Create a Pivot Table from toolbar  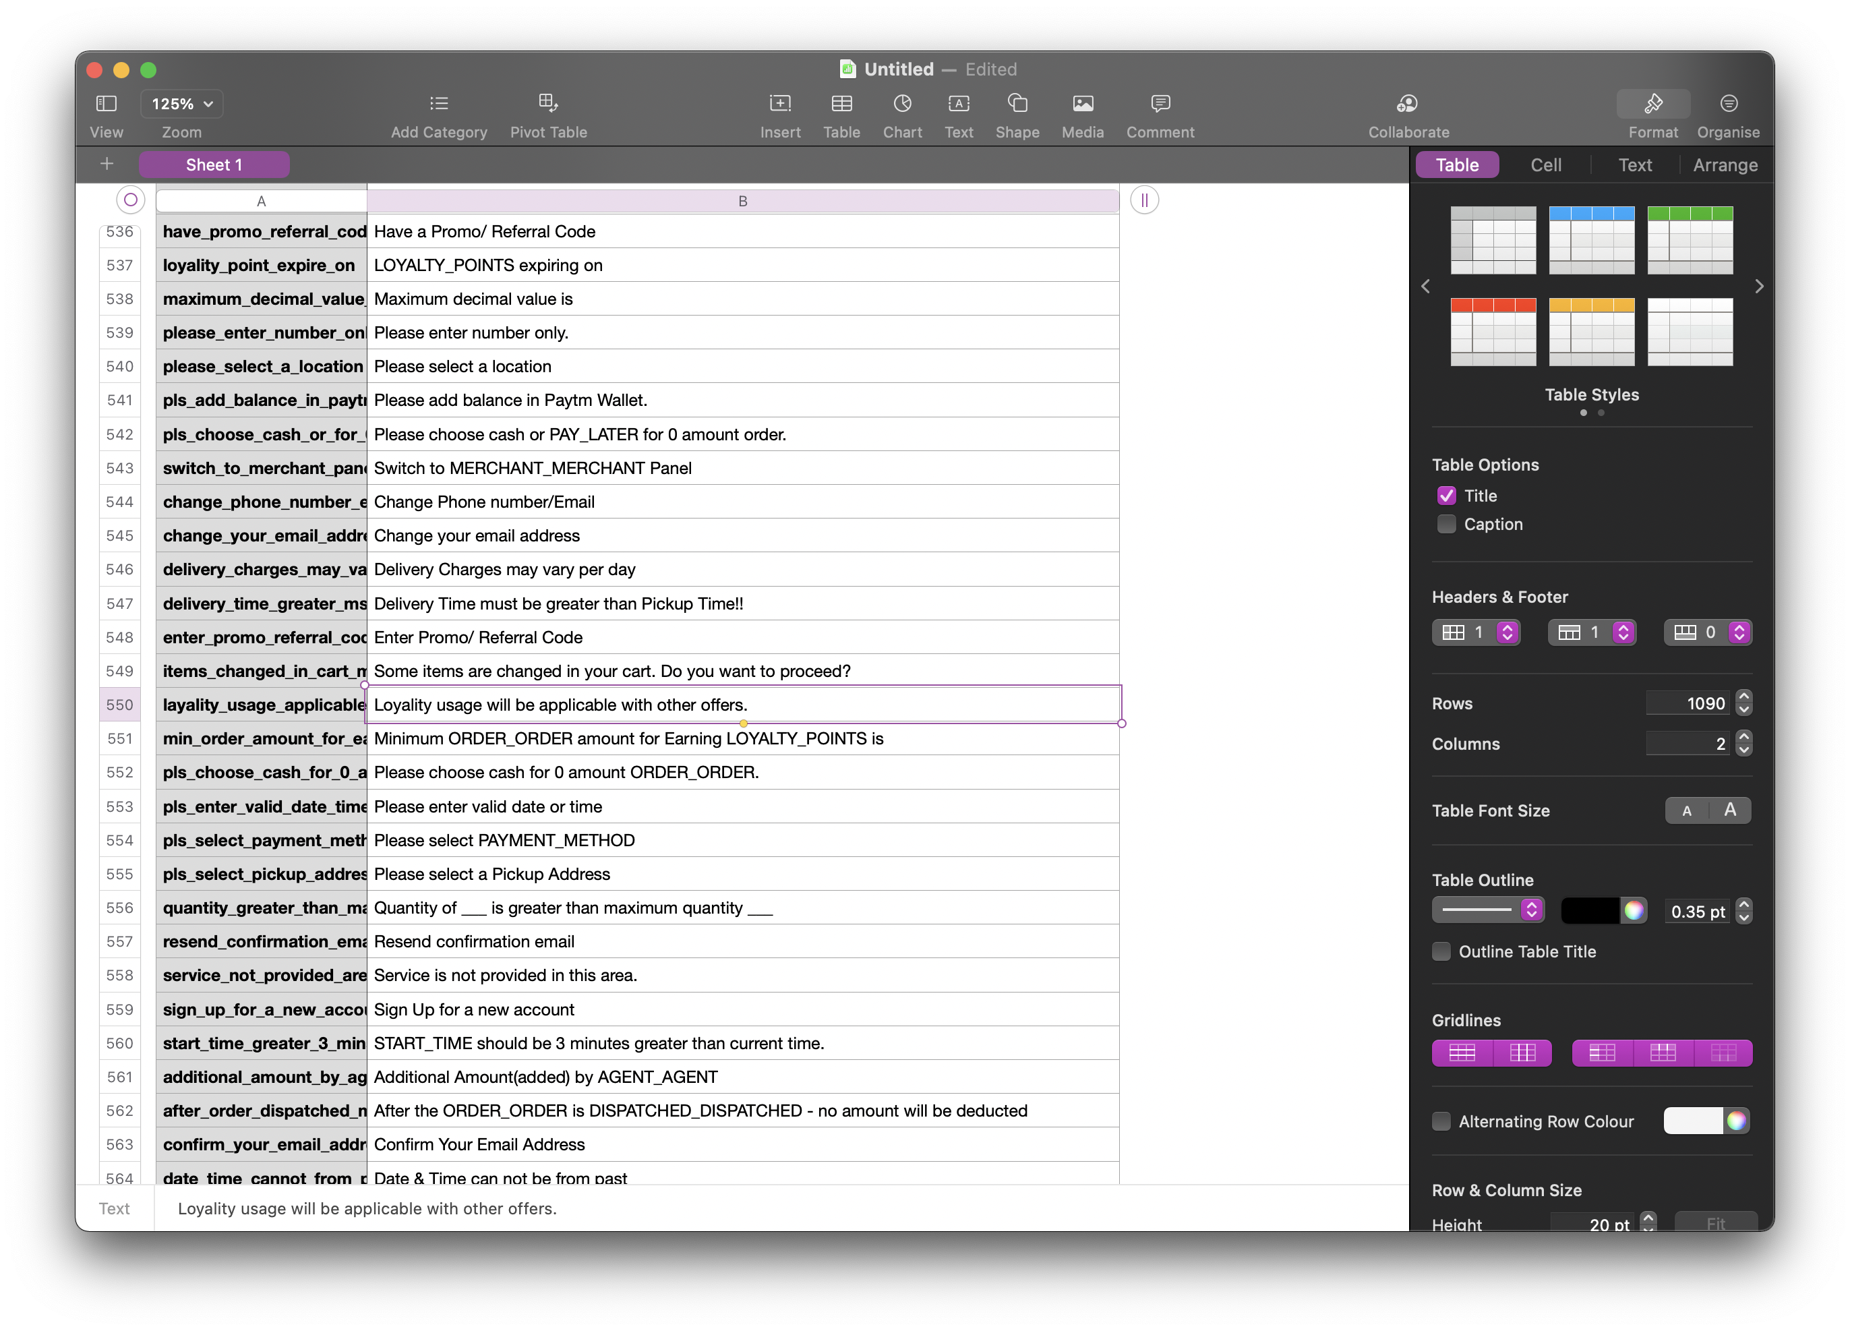click(548, 102)
